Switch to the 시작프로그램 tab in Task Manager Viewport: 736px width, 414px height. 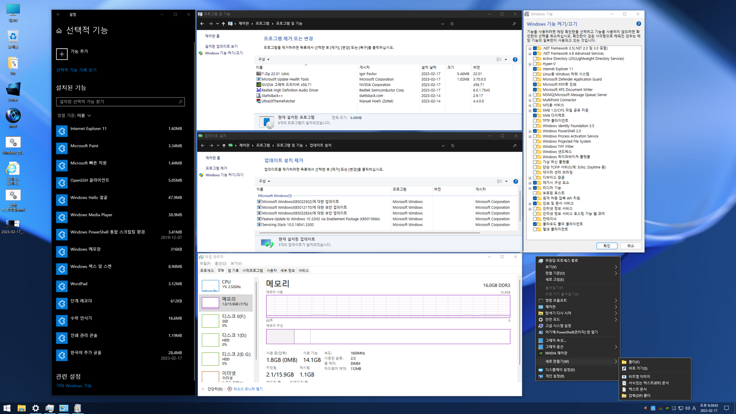(x=253, y=271)
